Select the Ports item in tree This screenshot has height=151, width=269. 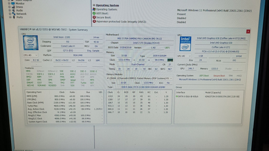click(x=20, y=17)
